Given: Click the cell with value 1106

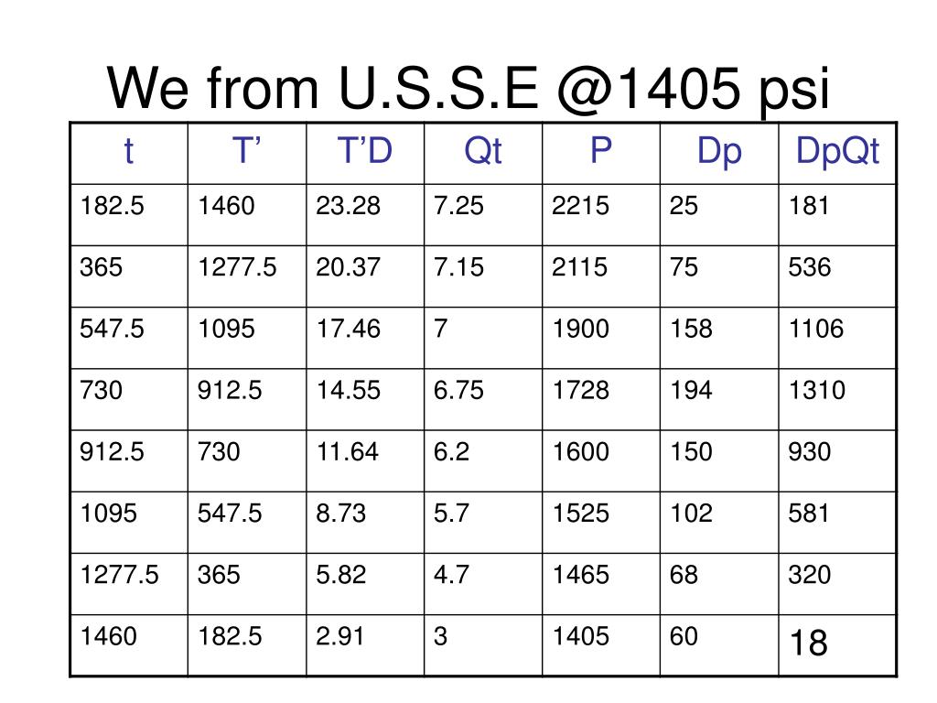Looking at the screenshot, I should 837,338.
